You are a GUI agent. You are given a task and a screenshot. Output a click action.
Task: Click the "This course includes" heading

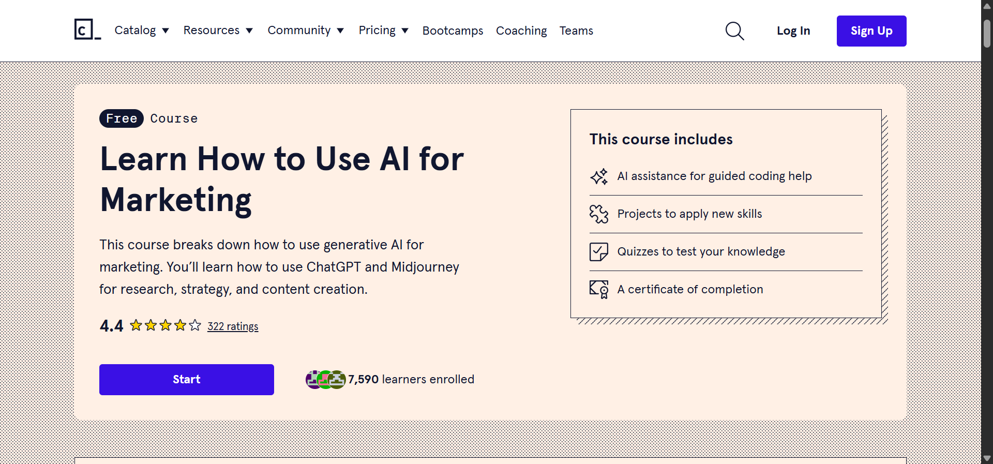pyautogui.click(x=661, y=139)
